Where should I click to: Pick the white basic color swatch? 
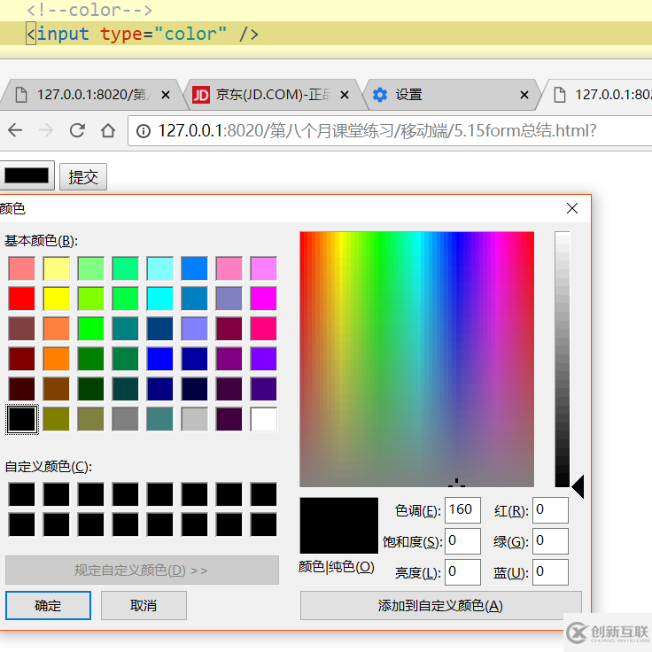(x=264, y=419)
